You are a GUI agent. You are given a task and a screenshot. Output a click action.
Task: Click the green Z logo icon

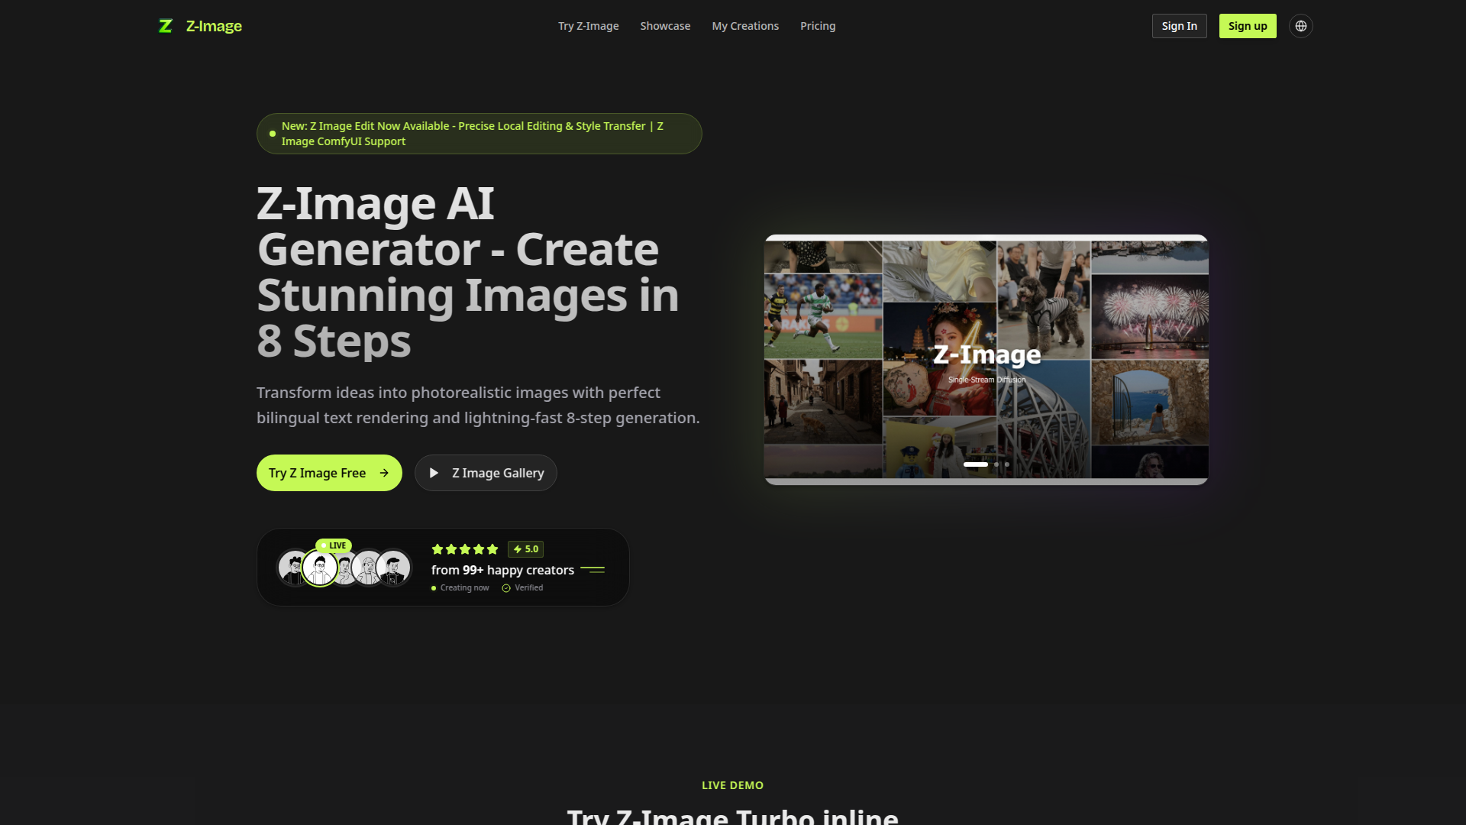(x=165, y=26)
